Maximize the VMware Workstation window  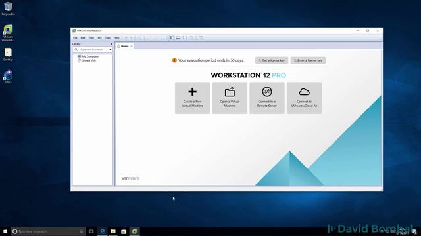click(x=368, y=31)
